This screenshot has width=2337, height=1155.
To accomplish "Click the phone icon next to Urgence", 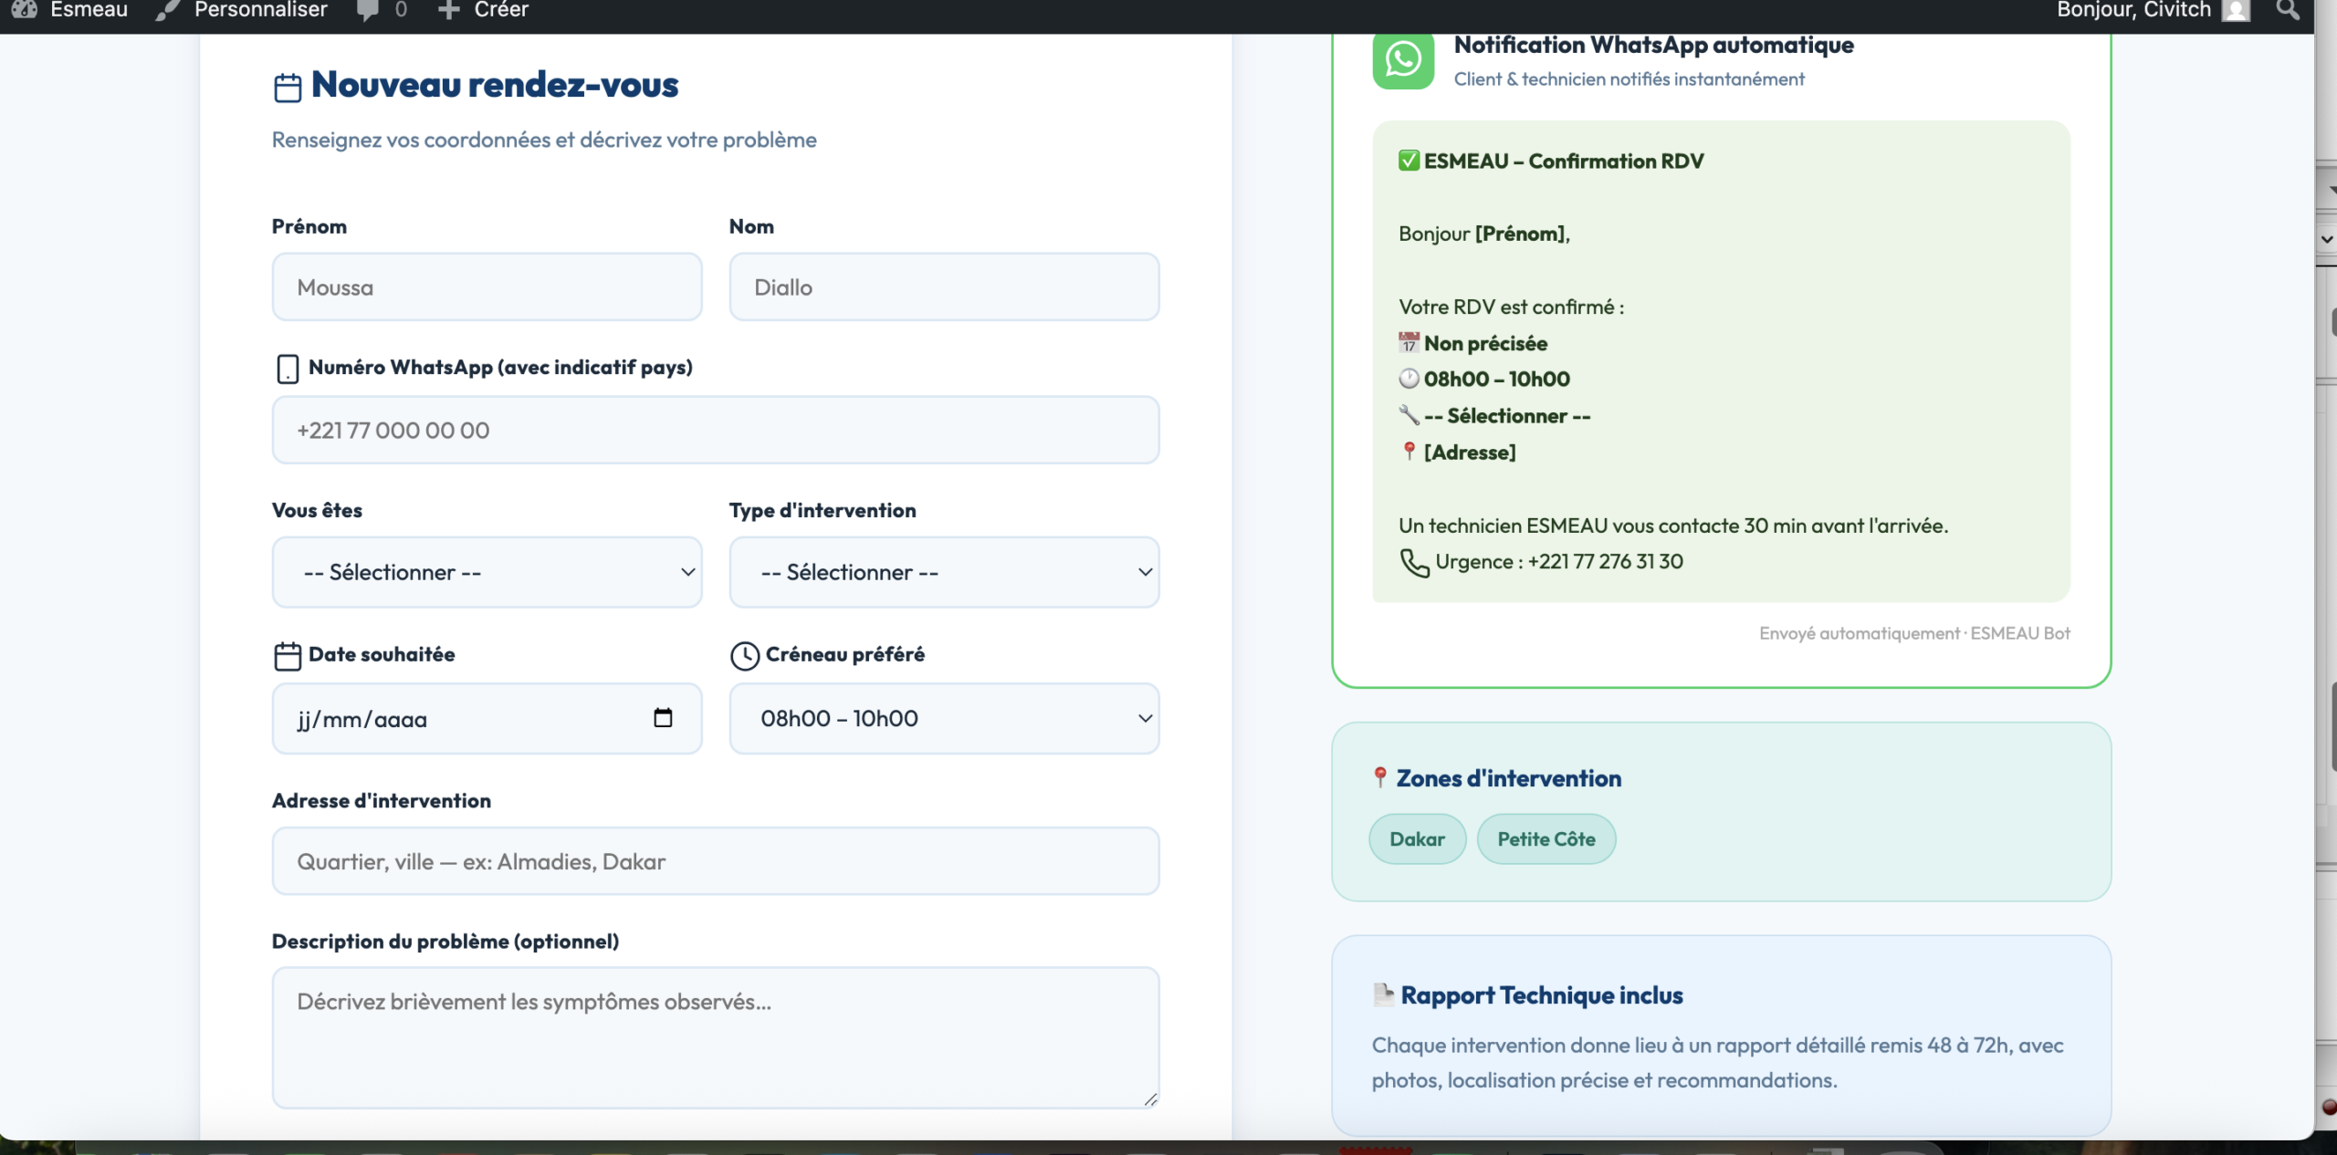I will (1414, 563).
